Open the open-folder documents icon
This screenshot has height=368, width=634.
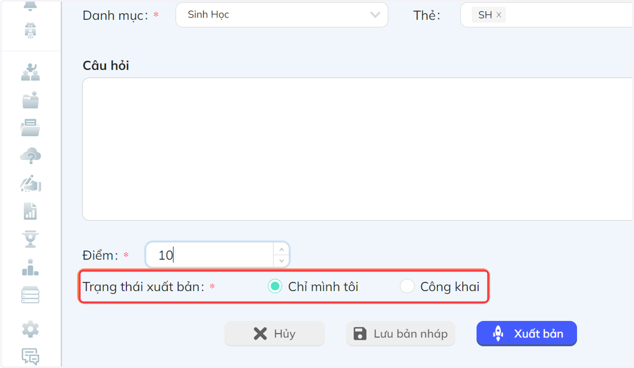point(30,128)
